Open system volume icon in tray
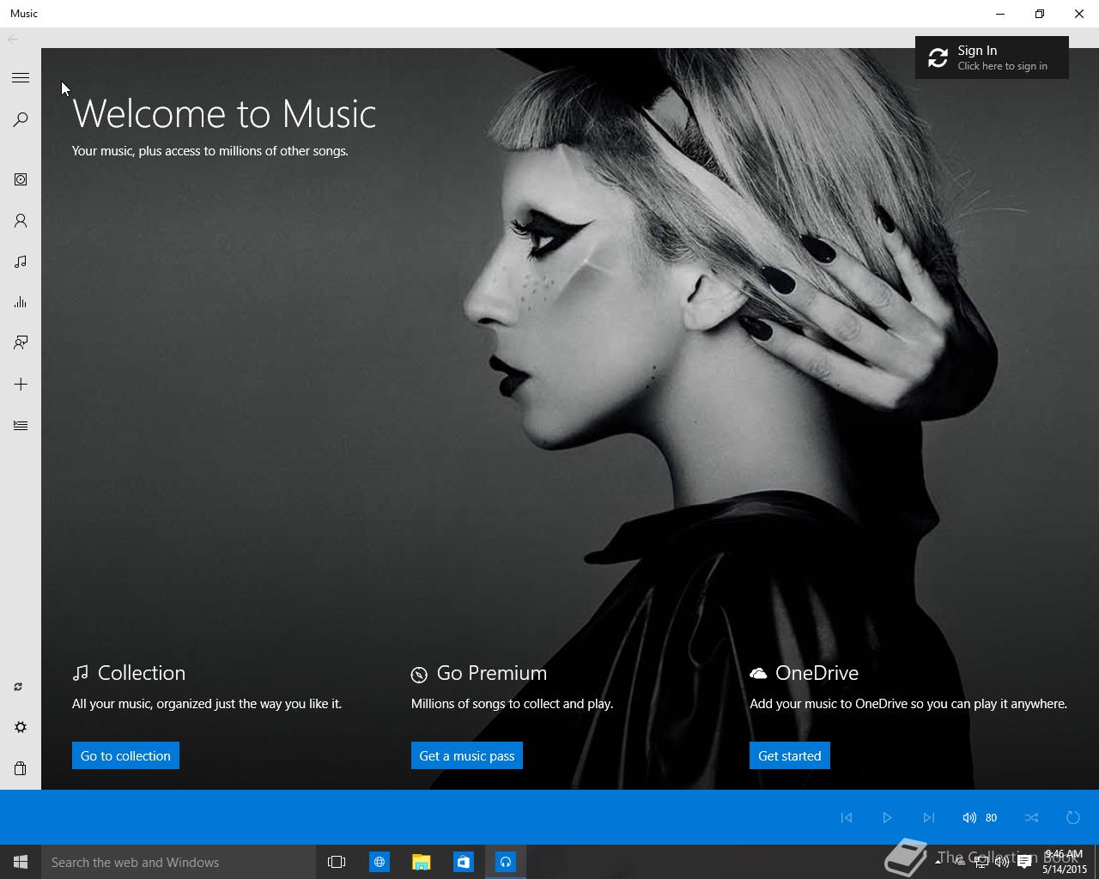The width and height of the screenshot is (1099, 879). pos(1002,862)
